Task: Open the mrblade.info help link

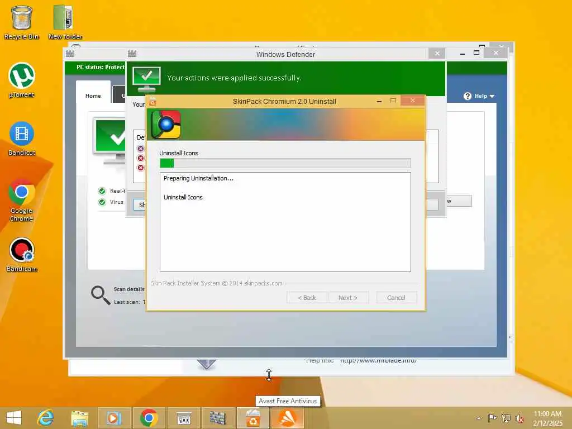Action: pos(378,360)
